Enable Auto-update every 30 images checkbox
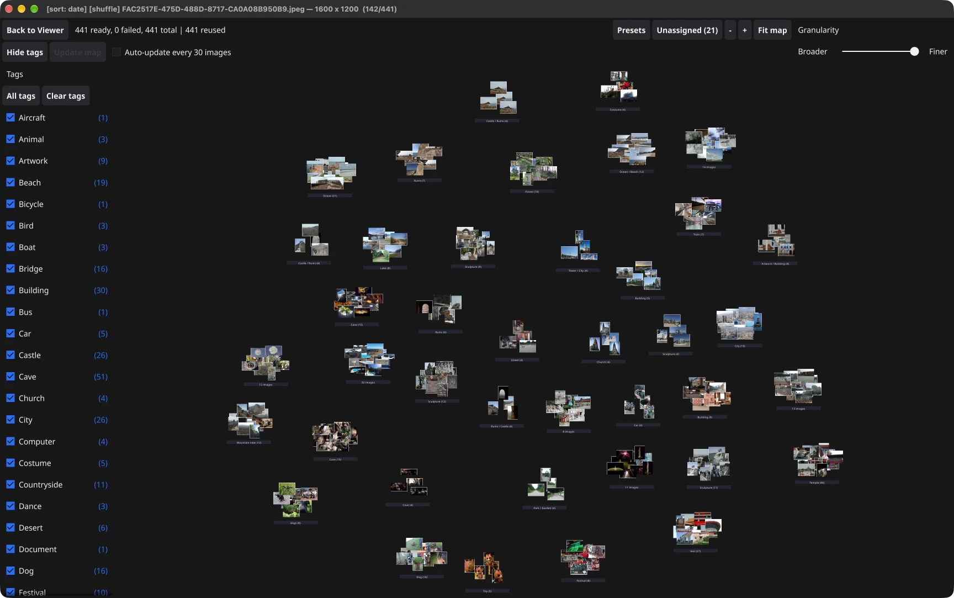The width and height of the screenshot is (954, 598). click(116, 52)
